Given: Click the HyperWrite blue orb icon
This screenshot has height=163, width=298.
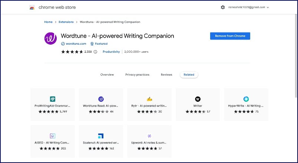Looking at the screenshot, I should coord(246,99).
